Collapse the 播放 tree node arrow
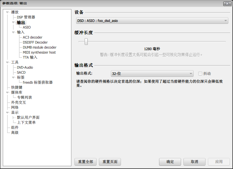Screen dimensions: 233x169 point(8,12)
